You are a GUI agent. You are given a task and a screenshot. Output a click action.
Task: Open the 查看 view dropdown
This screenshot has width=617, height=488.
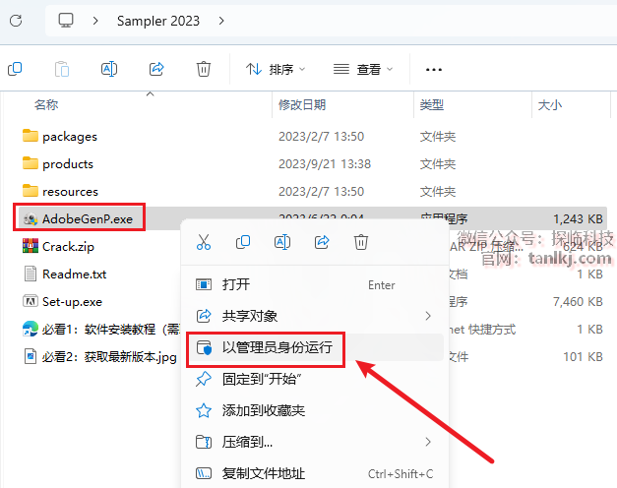pyautogui.click(x=363, y=69)
